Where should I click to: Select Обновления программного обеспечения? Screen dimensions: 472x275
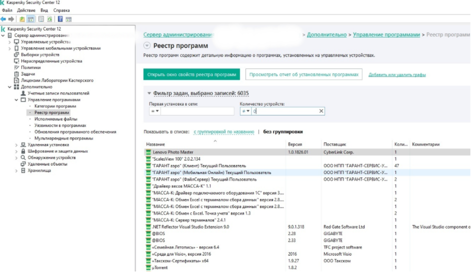75,132
